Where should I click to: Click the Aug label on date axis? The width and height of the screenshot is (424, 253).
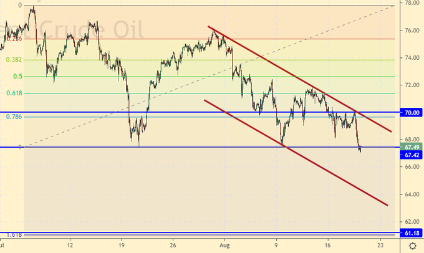point(226,246)
